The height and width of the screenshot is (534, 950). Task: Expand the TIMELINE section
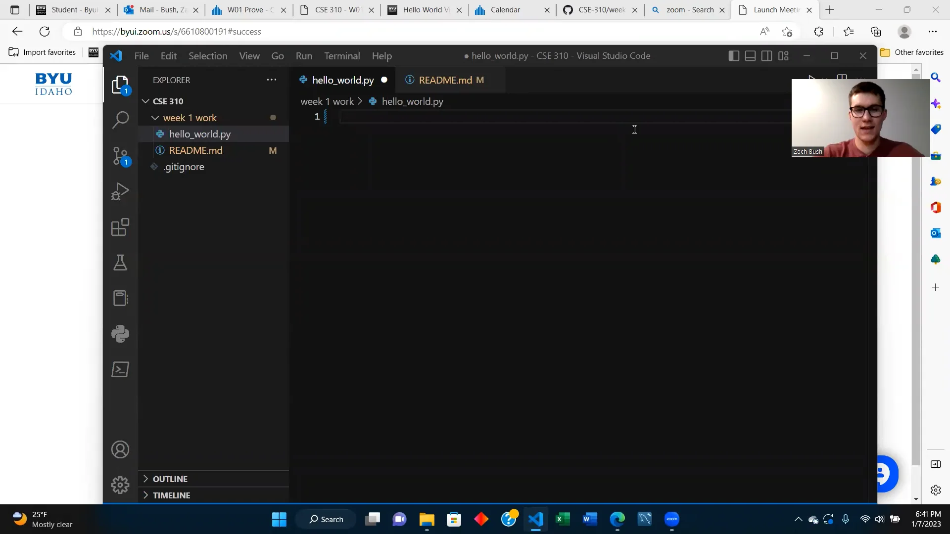tap(171, 495)
